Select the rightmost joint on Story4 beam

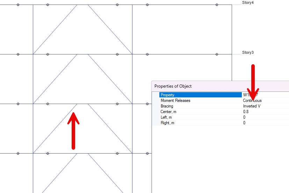[217, 5]
